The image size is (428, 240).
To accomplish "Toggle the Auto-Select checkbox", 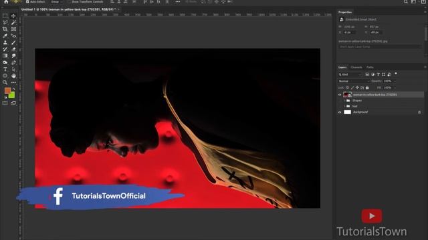I will tap(27, 1).
